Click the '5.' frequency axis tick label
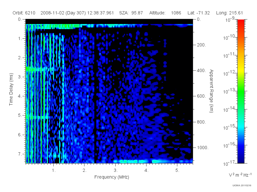This screenshot has height=192, width=257. 177,171
